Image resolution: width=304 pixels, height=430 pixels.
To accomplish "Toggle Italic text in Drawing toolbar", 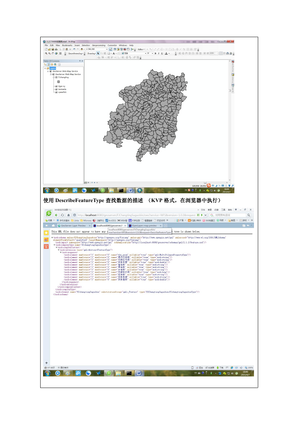I will 159,54.
